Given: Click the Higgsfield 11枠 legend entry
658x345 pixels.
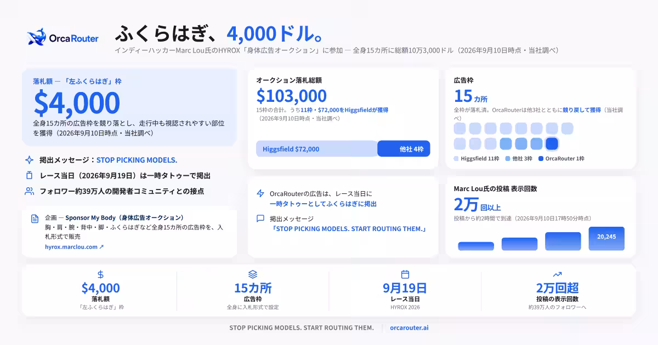Looking at the screenshot, I should [x=477, y=159].
